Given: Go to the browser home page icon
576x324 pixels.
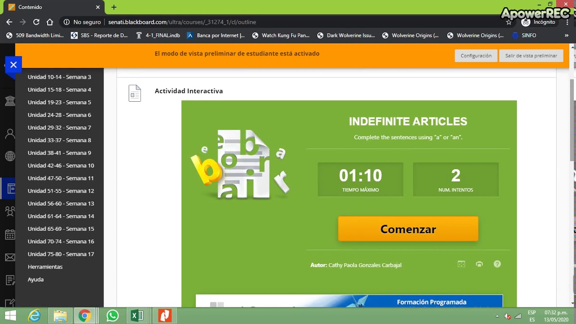Looking at the screenshot, I should [x=50, y=22].
